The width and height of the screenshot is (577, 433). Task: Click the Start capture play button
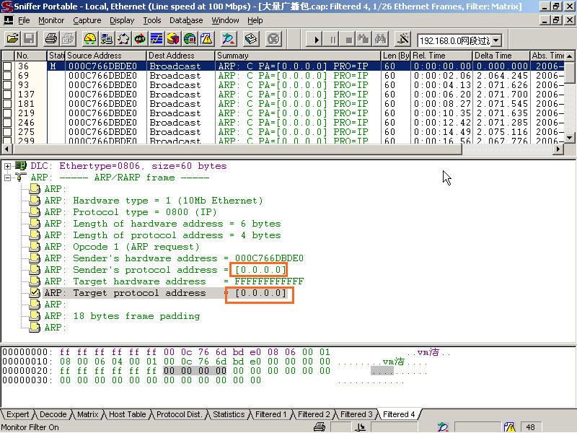pos(315,39)
